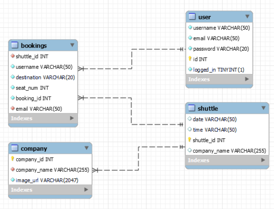
Task: Select relationship line from company to shuttle
Action: coord(139,158)
